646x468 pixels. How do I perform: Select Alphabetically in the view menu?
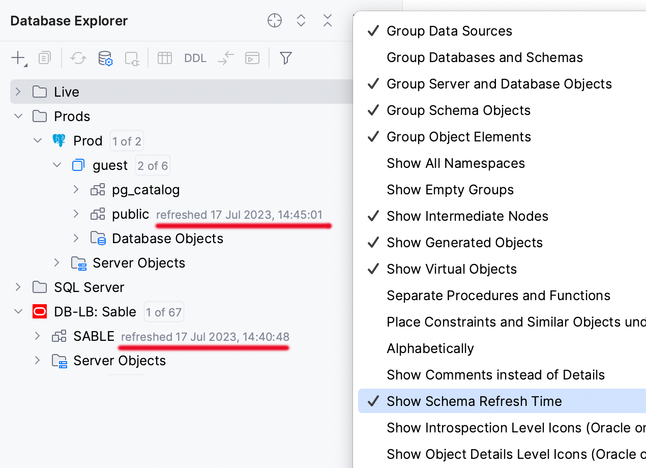click(430, 348)
